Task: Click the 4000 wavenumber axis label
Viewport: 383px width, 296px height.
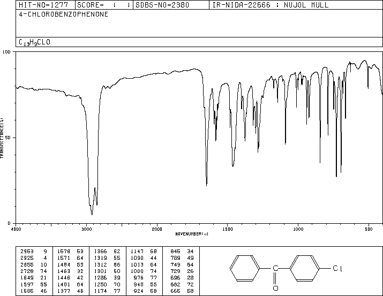Action: coord(16,229)
